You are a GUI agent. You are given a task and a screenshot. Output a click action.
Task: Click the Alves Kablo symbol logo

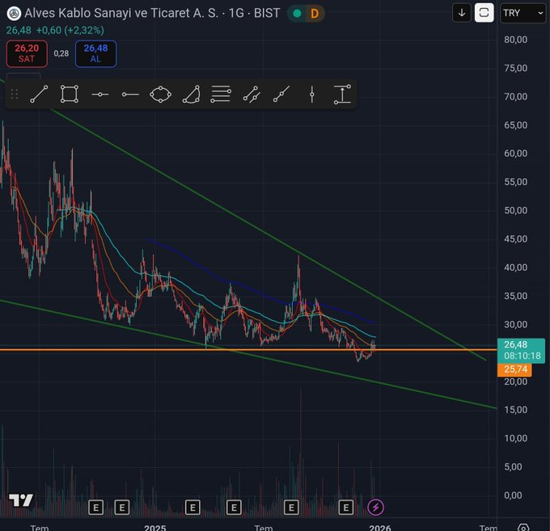tap(14, 14)
